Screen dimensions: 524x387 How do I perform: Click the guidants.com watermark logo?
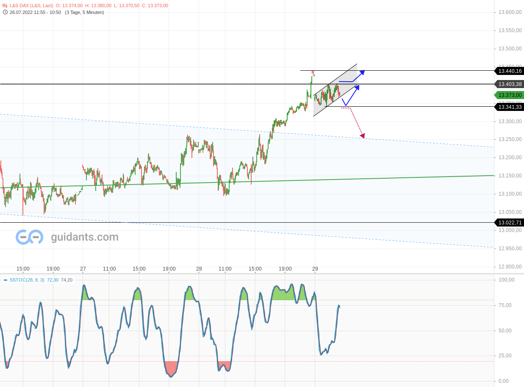pos(30,237)
